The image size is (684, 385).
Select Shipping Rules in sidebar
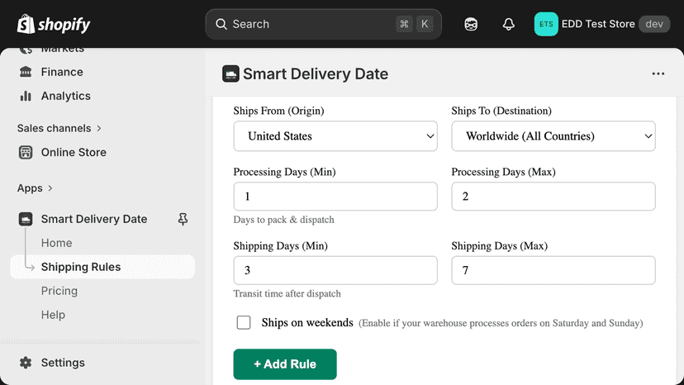(102, 267)
